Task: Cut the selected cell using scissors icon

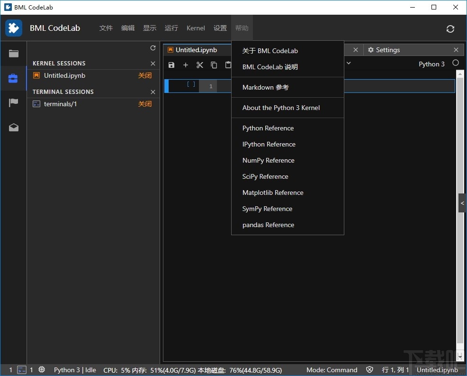Action: point(199,65)
